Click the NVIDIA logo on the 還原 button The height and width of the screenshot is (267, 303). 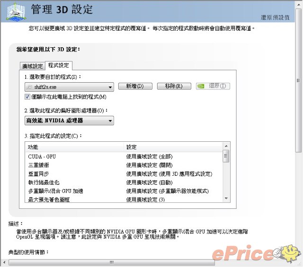[201, 86]
